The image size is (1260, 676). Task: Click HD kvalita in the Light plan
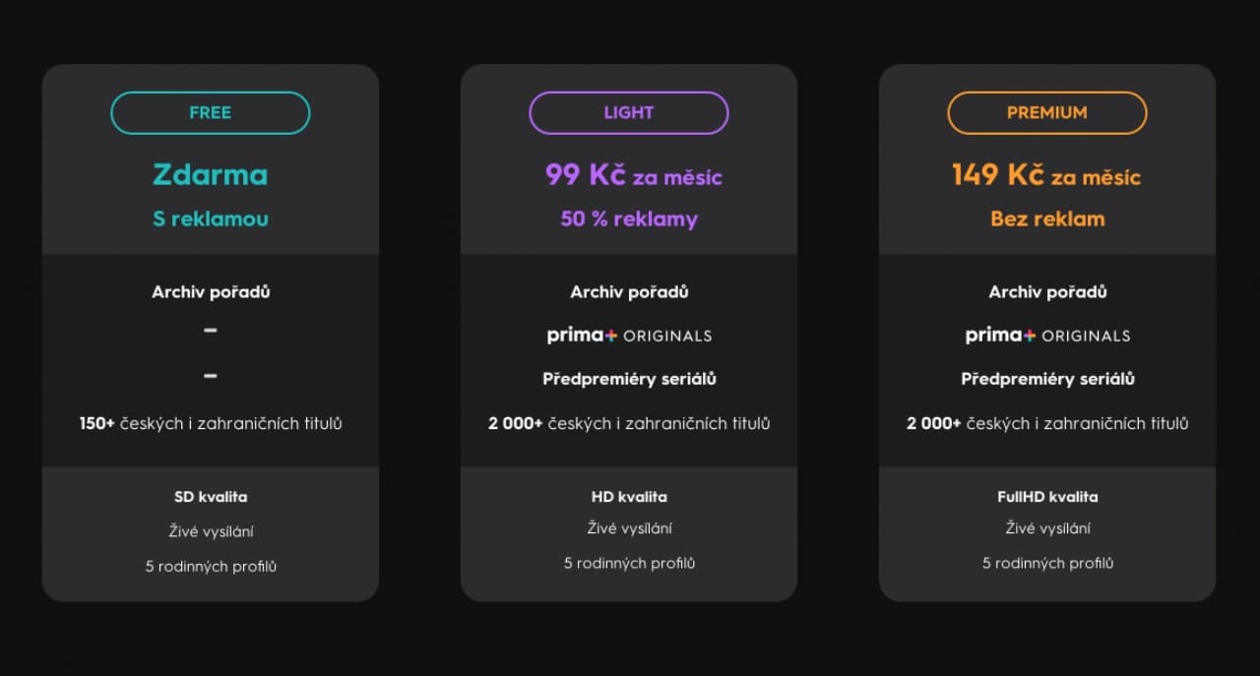tap(629, 497)
